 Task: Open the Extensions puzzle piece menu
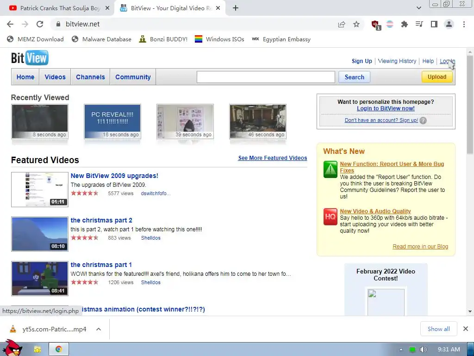tap(404, 24)
